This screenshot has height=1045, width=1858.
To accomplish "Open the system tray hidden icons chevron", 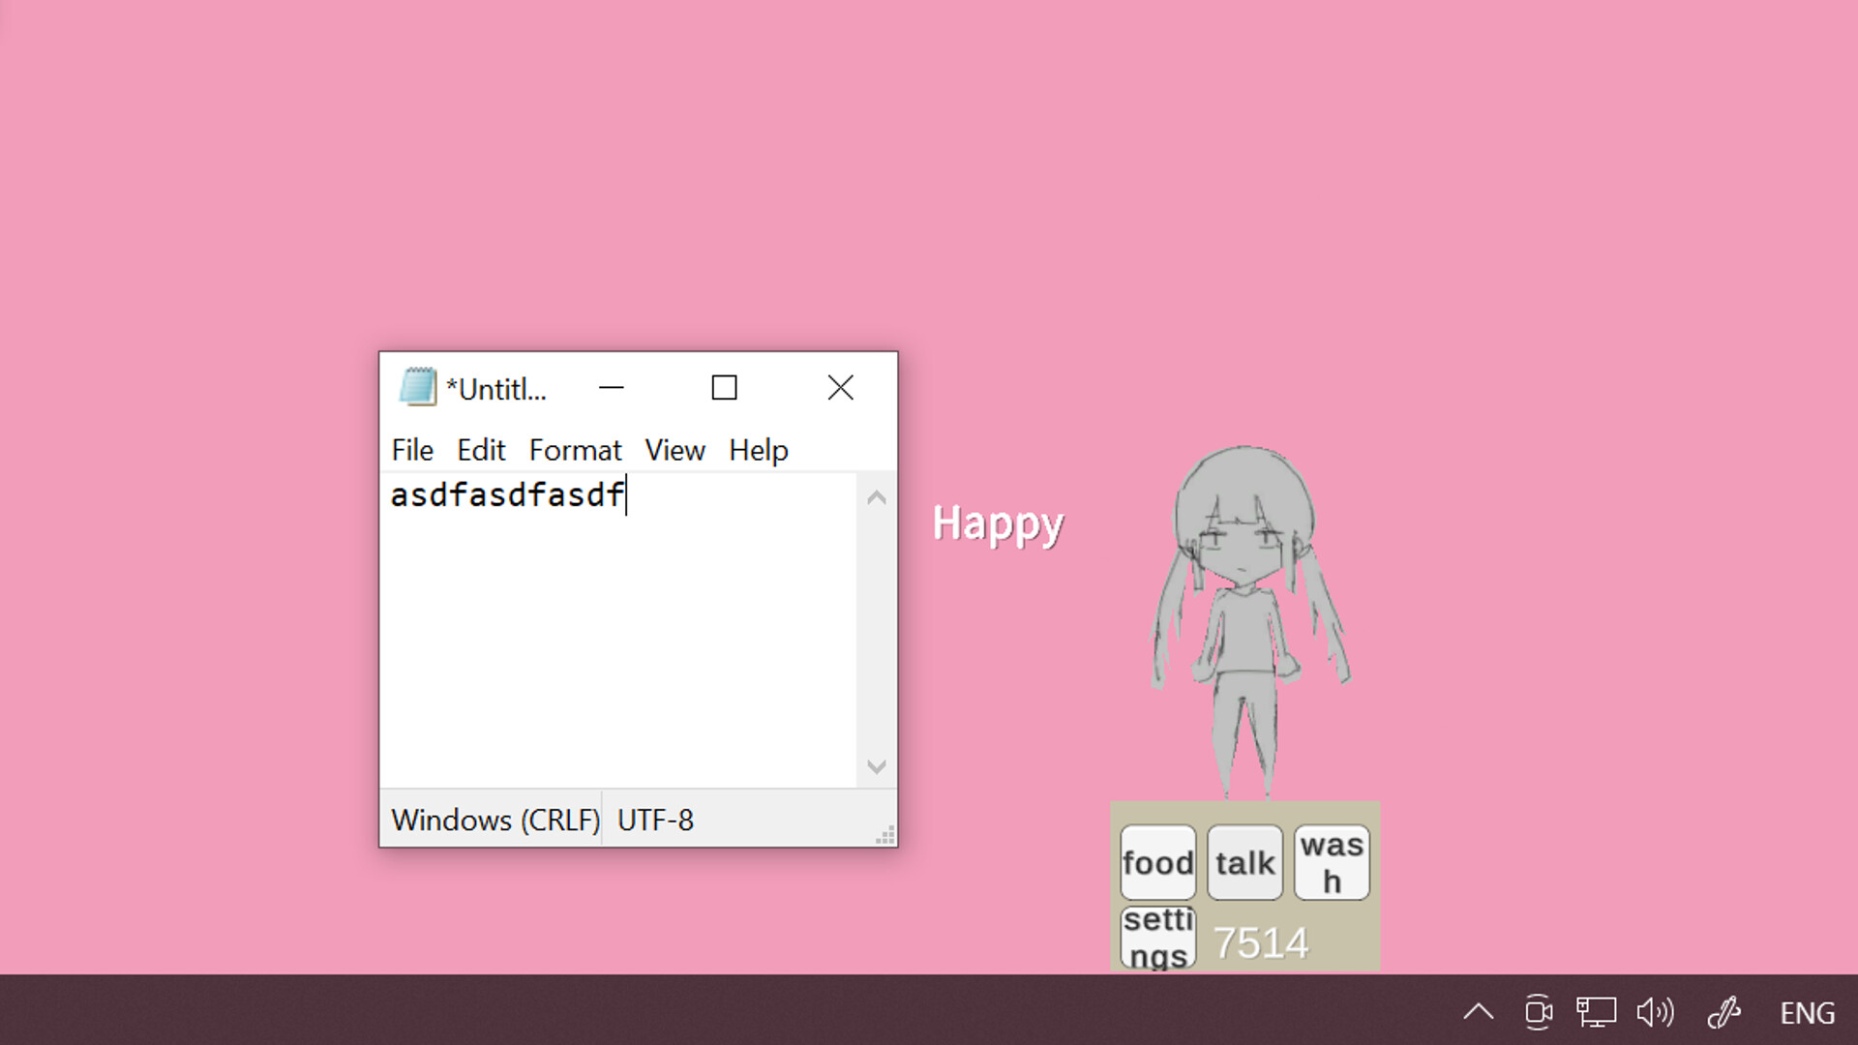I will coord(1479,1011).
